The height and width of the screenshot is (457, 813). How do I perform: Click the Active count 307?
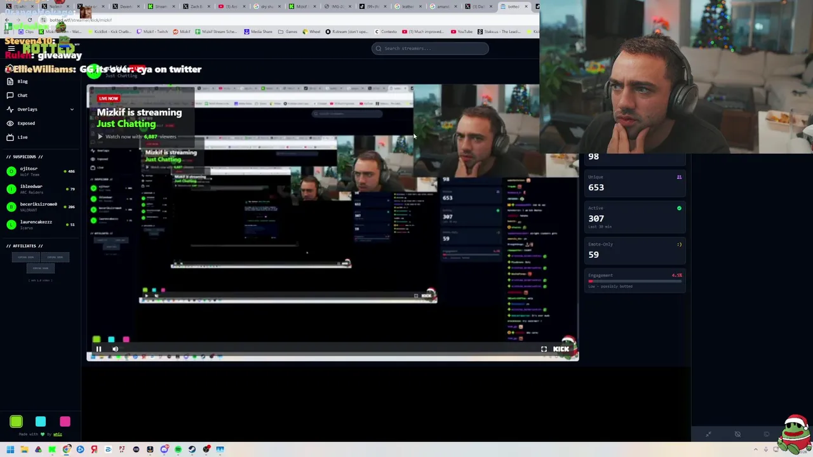coord(596,218)
